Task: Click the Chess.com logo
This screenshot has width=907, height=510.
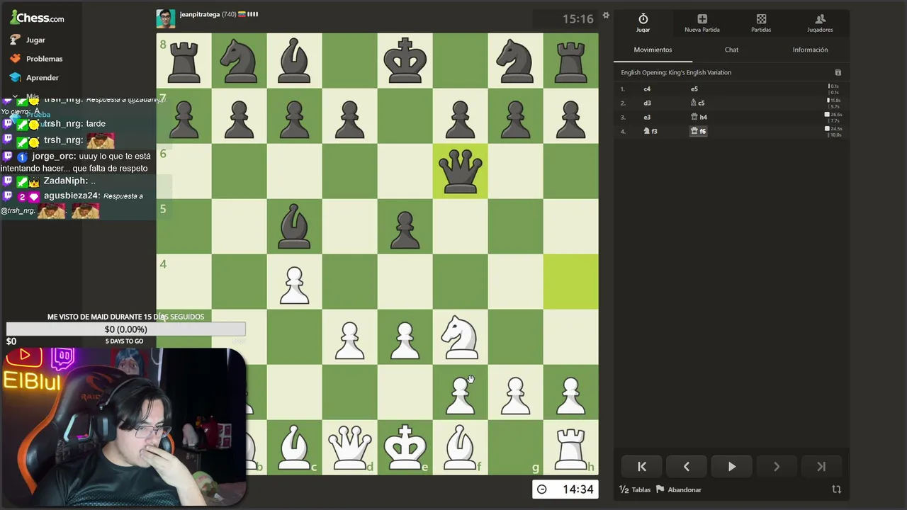Action: coord(38,18)
